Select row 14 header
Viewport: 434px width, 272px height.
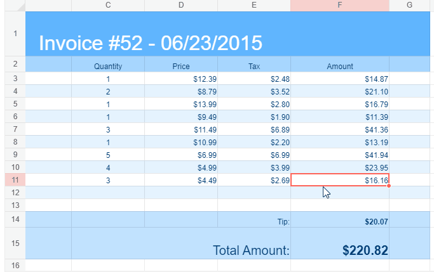point(15,219)
